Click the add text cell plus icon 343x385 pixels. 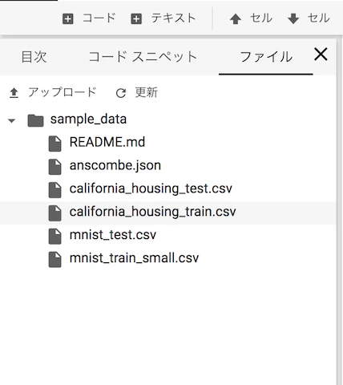click(x=136, y=19)
